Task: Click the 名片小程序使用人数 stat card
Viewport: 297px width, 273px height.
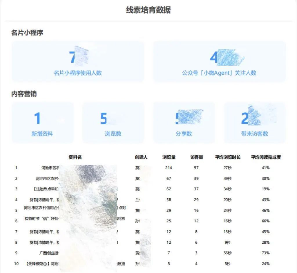Action: [78, 62]
